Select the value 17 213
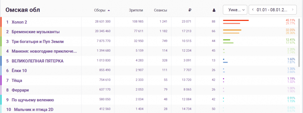The image size is (303, 113). click(187, 31)
